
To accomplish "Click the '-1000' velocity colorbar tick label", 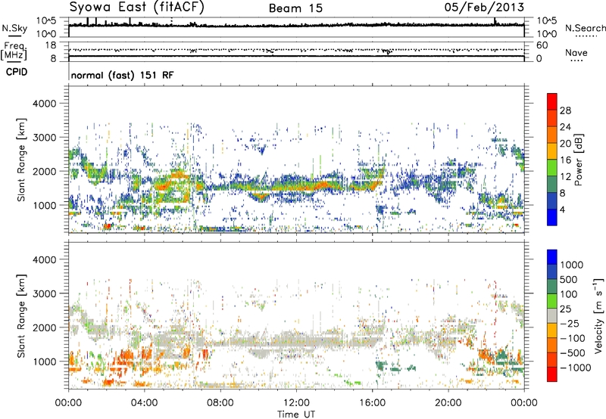I will pyautogui.click(x=575, y=368).
